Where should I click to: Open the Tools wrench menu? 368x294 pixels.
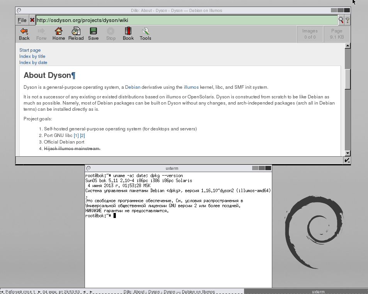pos(146,34)
